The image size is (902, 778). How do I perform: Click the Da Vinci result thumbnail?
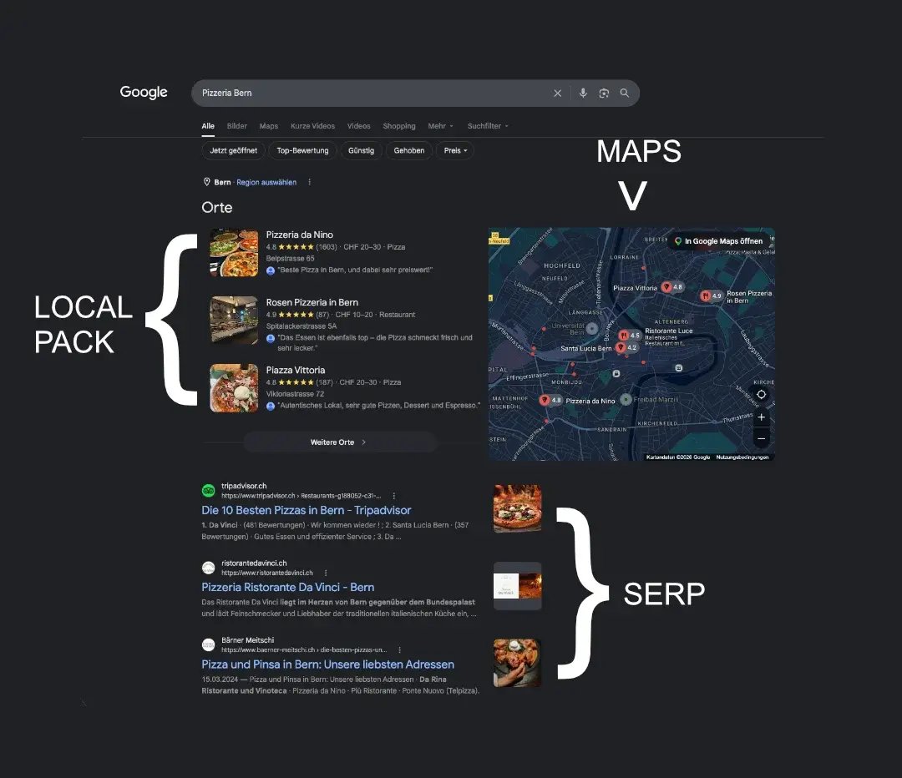517,586
